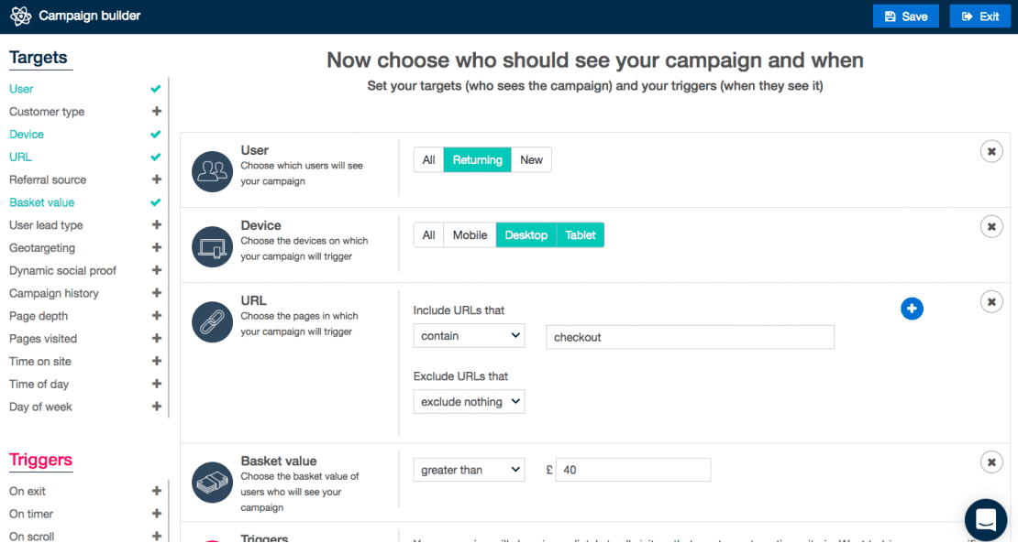Viewport: 1018px width, 543px height.
Task: Click the checkout URL text field
Action: point(691,337)
